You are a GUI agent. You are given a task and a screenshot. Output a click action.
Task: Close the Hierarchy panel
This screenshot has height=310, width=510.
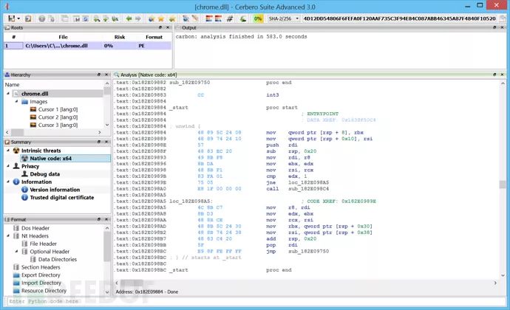(x=106, y=75)
